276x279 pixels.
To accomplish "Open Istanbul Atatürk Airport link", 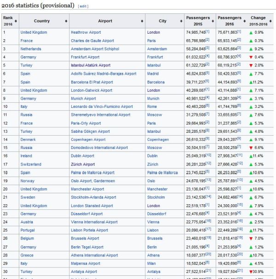I will (91, 65).
